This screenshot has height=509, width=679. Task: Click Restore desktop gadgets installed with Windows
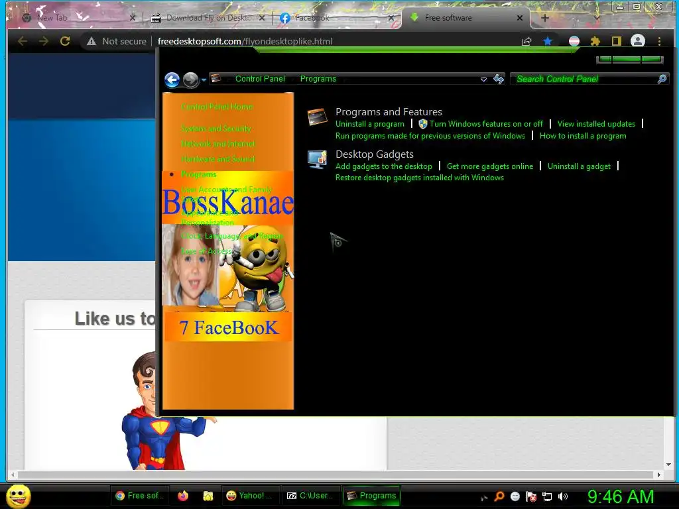(420, 178)
